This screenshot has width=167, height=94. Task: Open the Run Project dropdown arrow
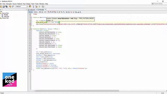tap(41, 7)
